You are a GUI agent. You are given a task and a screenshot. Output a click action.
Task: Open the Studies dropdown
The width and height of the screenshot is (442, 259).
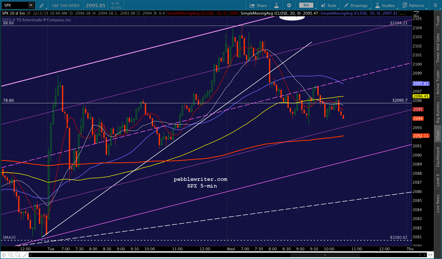(385, 5)
